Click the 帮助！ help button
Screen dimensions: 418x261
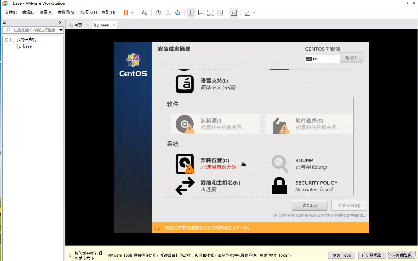click(351, 58)
